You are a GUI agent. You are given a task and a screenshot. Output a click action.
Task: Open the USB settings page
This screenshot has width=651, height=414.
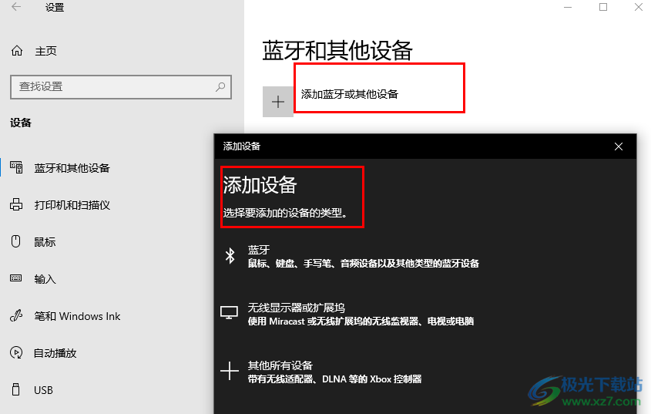click(x=44, y=390)
